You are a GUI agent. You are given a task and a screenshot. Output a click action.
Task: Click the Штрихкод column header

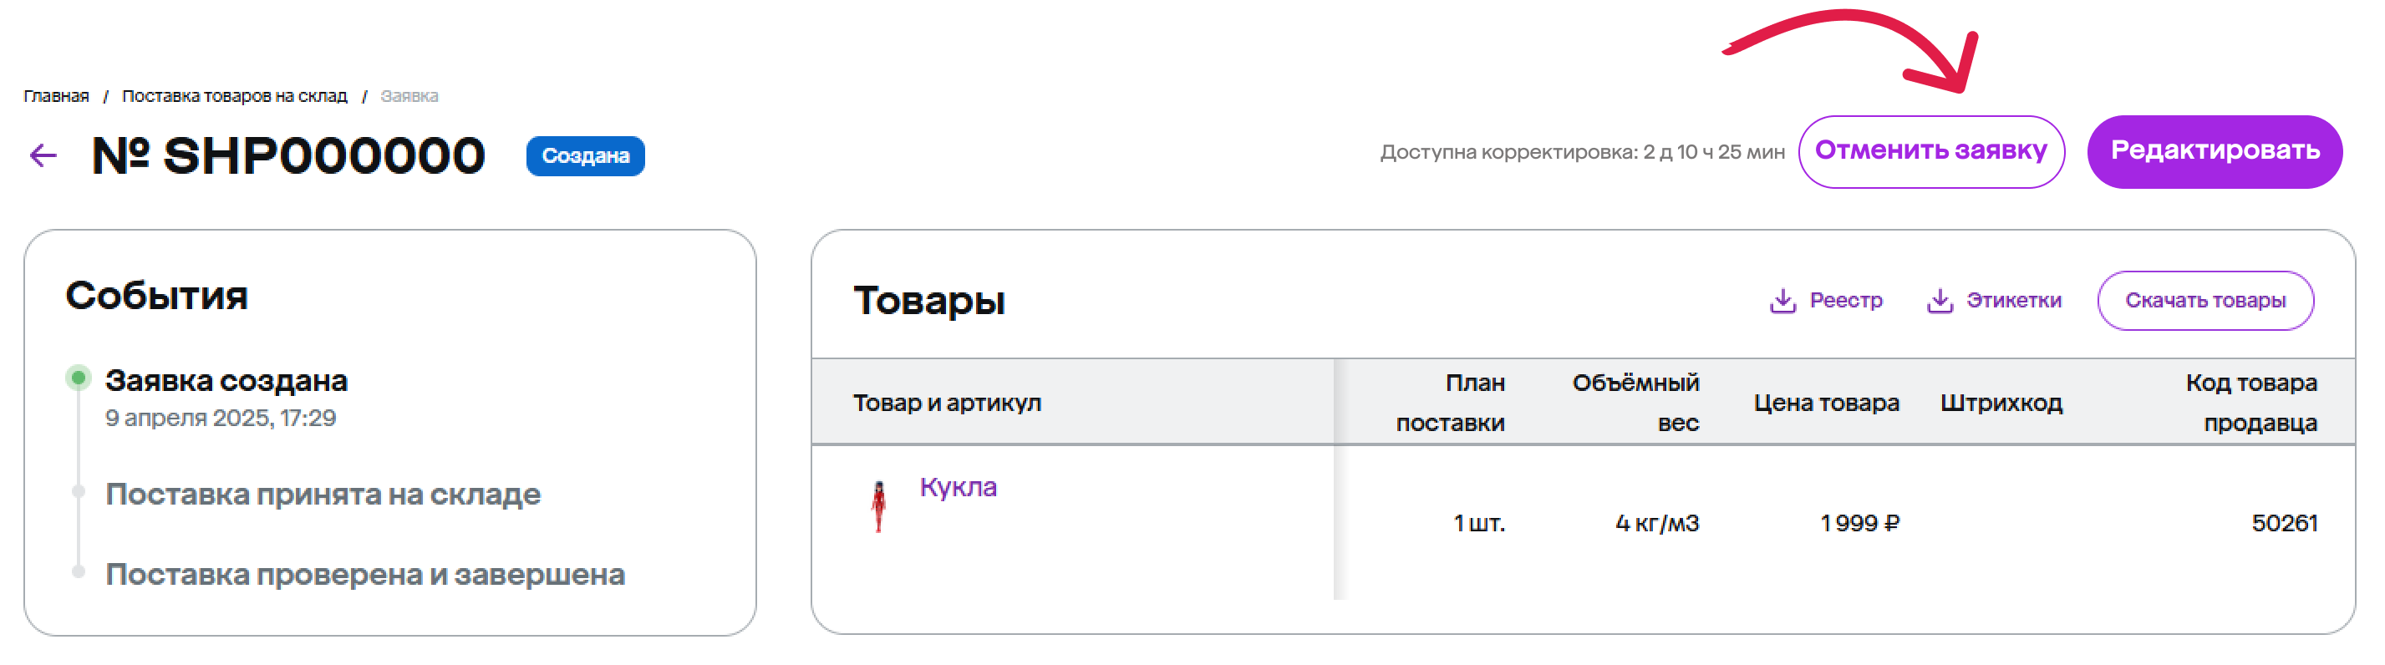[x=2001, y=403]
